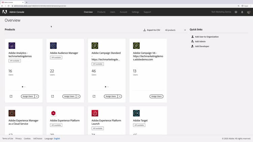The image size is (253, 142).
Task: Click the Adobe Audience Manager product icon
Action: click(53, 46)
